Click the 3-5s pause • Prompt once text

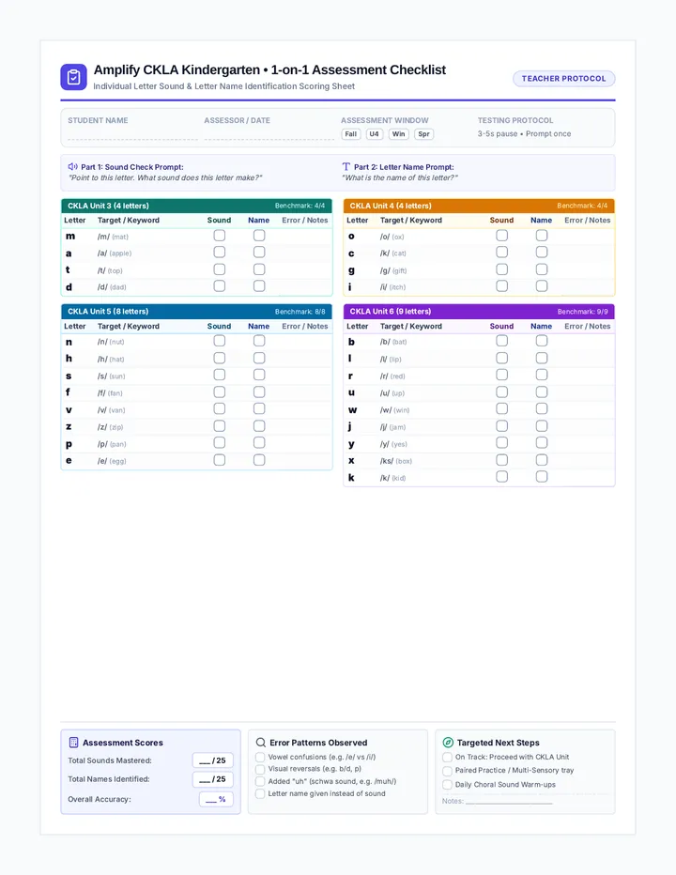(x=524, y=134)
